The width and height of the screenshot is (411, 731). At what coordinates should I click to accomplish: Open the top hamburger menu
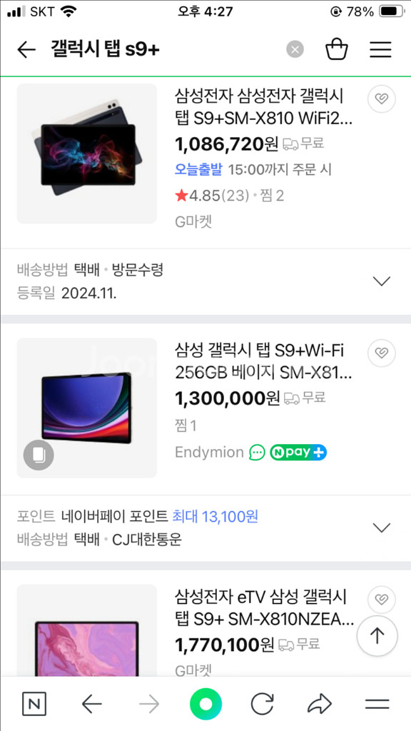380,49
